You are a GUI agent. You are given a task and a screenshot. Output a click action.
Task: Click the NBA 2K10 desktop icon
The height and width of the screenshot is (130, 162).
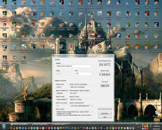click(52, 4)
